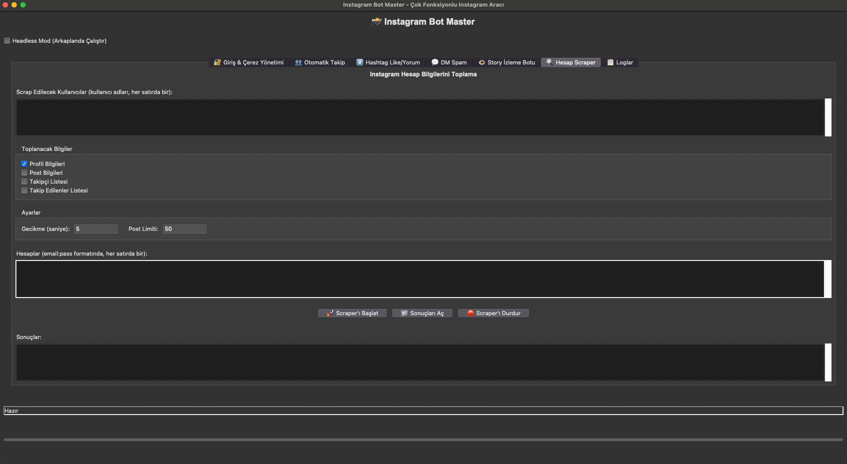Click the Toplanacak Bilgiler group label
The width and height of the screenshot is (847, 464).
[x=47, y=149]
